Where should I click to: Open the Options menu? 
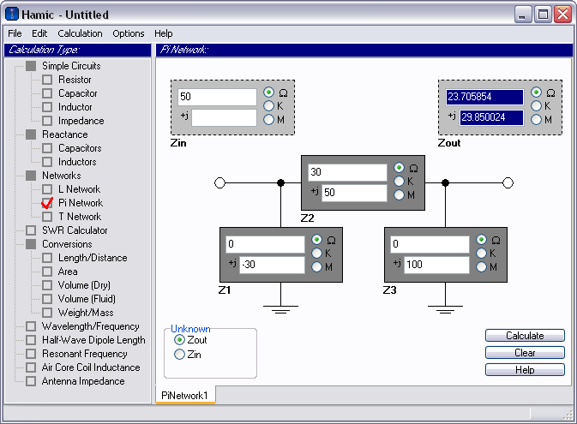[x=129, y=33]
